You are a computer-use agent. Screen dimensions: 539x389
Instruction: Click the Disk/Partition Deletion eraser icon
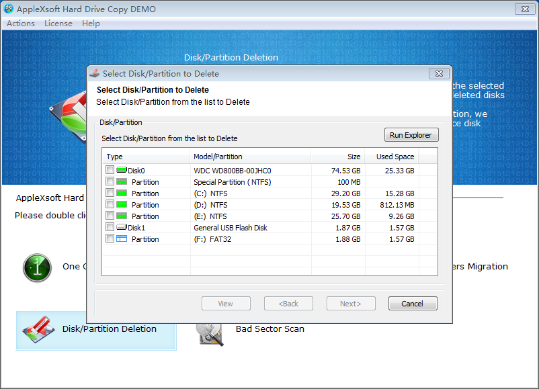(x=38, y=329)
